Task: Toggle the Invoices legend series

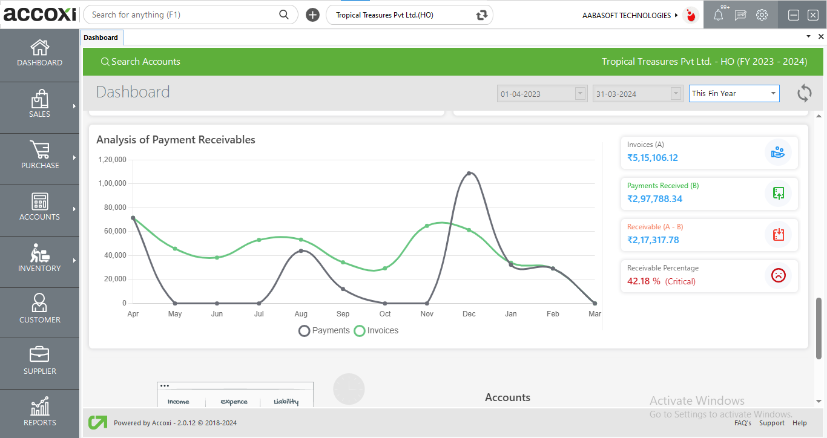Action: (376, 331)
